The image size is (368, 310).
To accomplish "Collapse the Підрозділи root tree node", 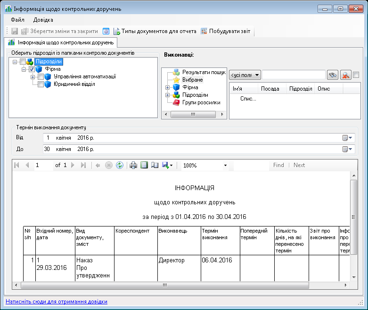I will pos(15,62).
